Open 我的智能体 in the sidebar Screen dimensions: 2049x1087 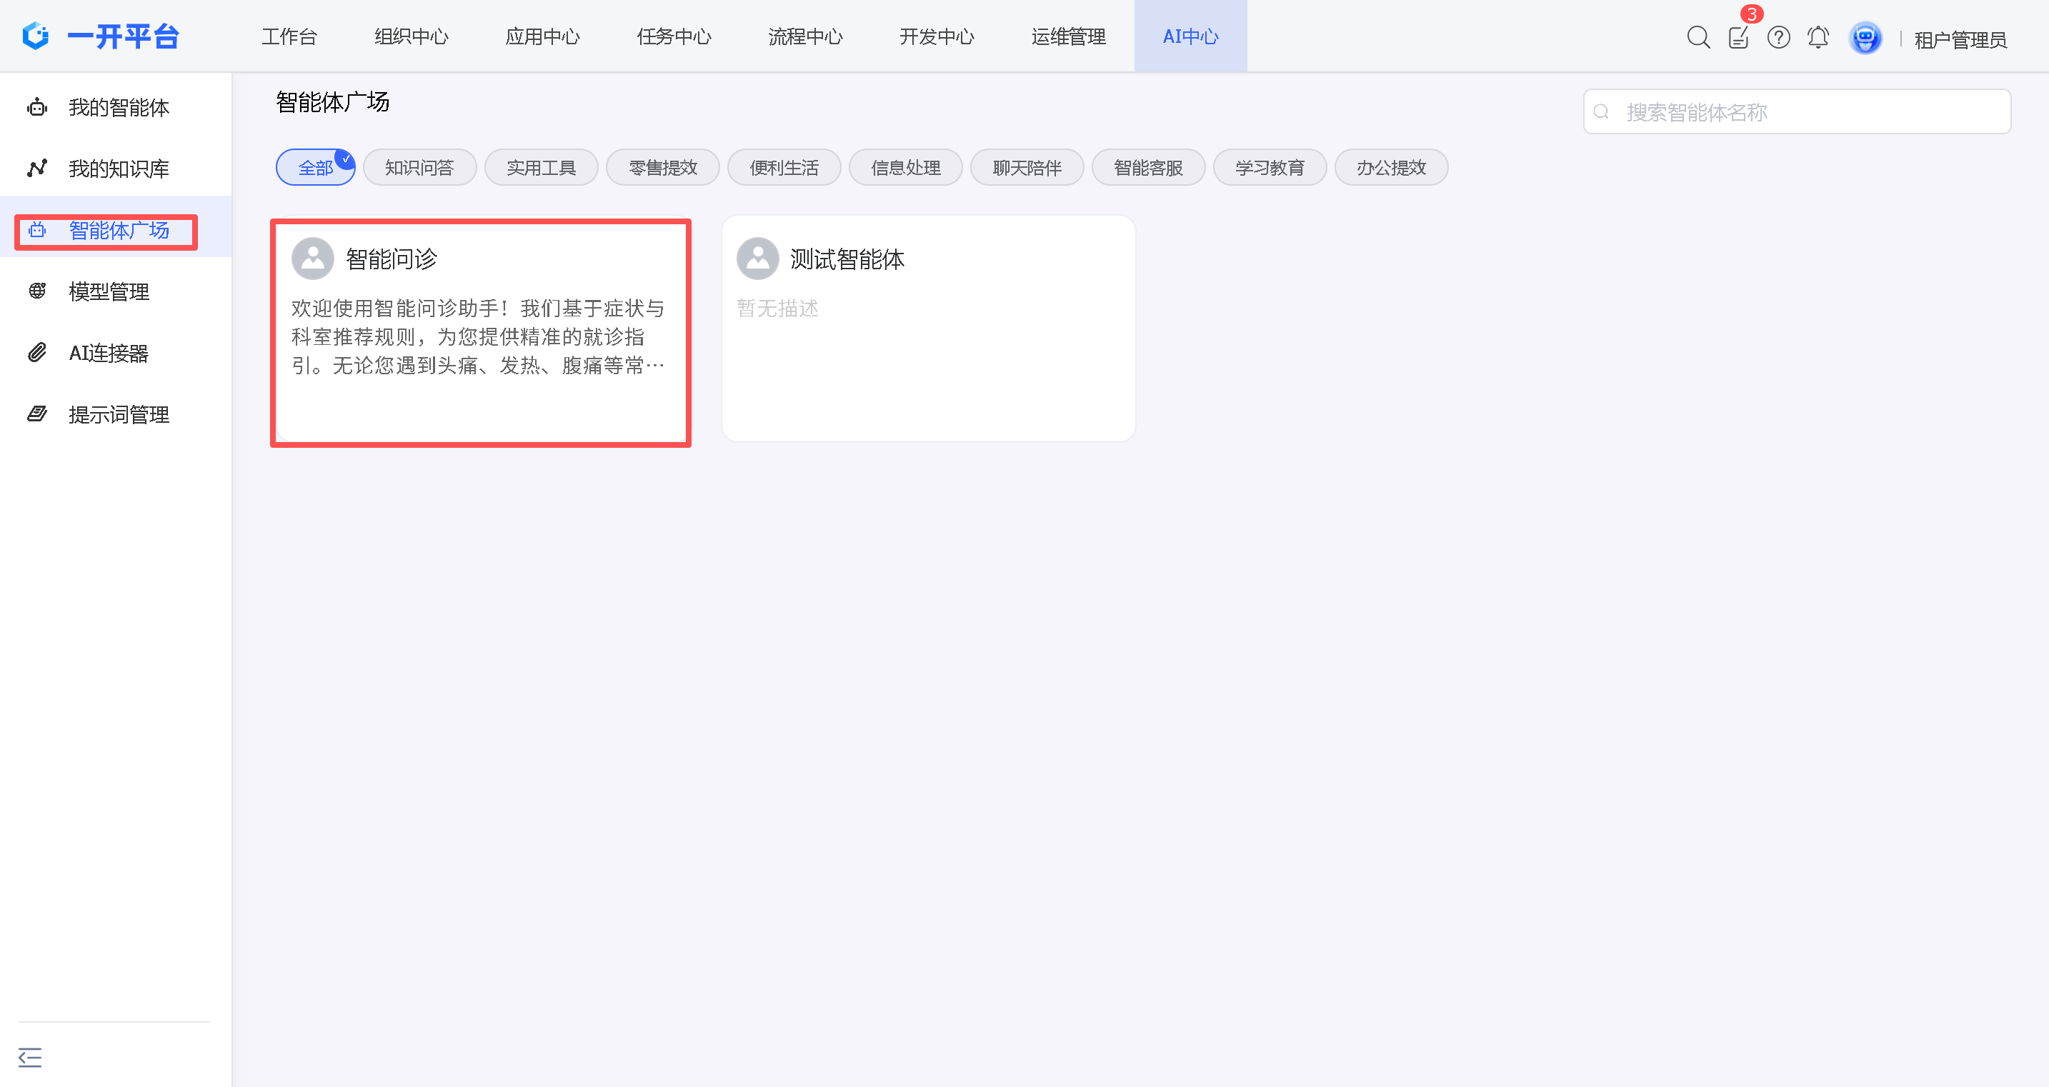[118, 107]
